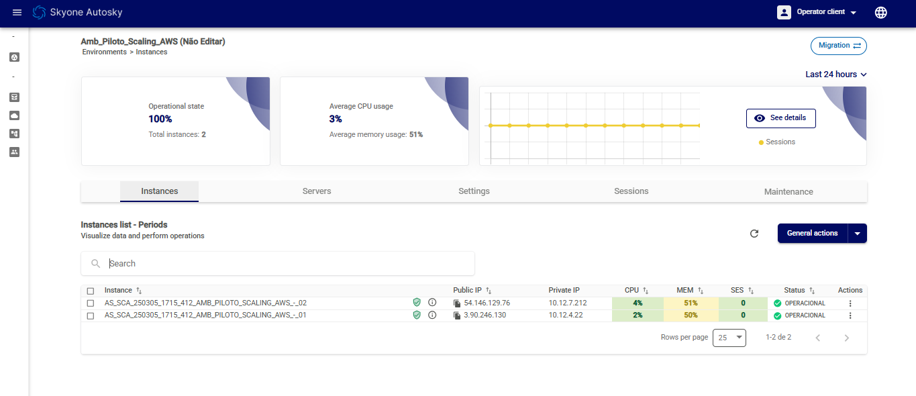This screenshot has height=396, width=916.
Task: Check the box for instance _02
Action: point(91,303)
